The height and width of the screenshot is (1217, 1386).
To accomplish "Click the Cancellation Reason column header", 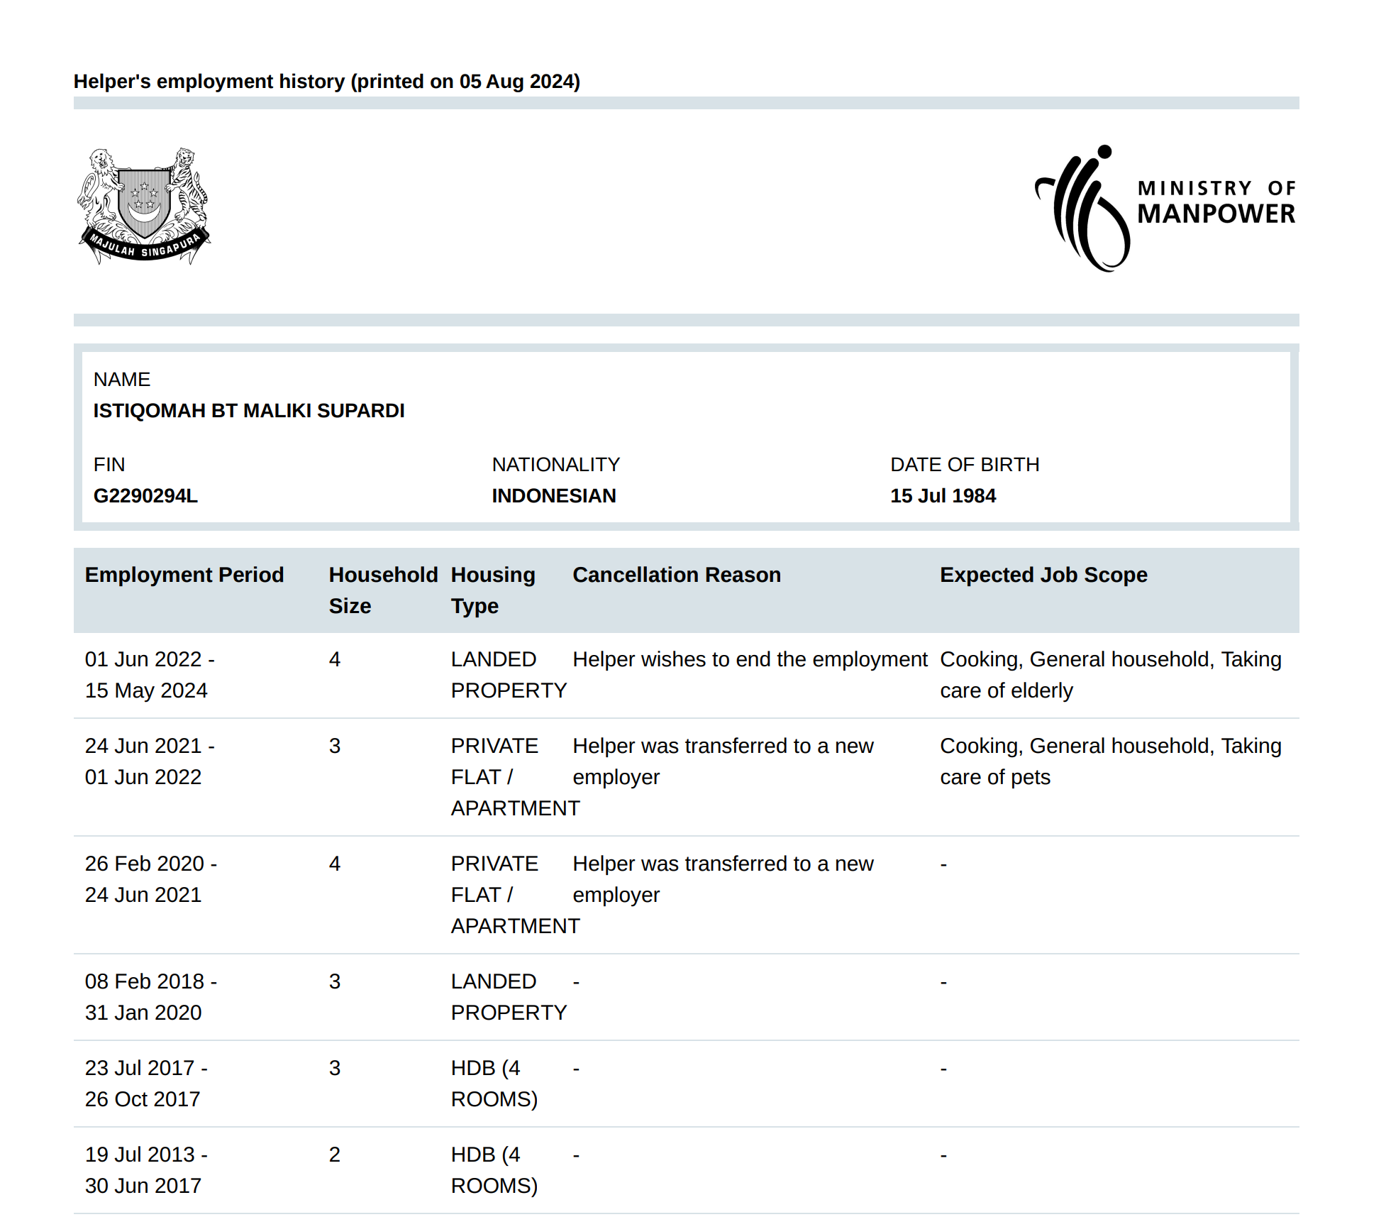I will point(677,575).
